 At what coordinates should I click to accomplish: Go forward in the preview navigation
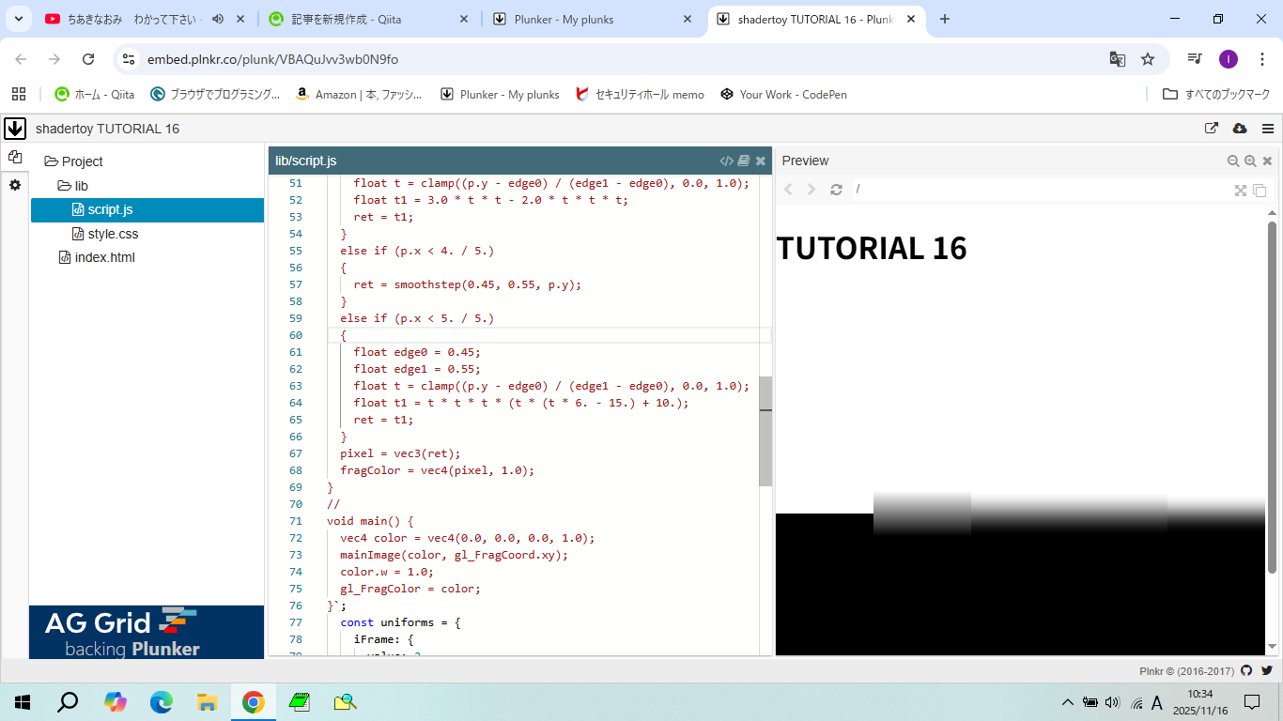pyautogui.click(x=812, y=190)
